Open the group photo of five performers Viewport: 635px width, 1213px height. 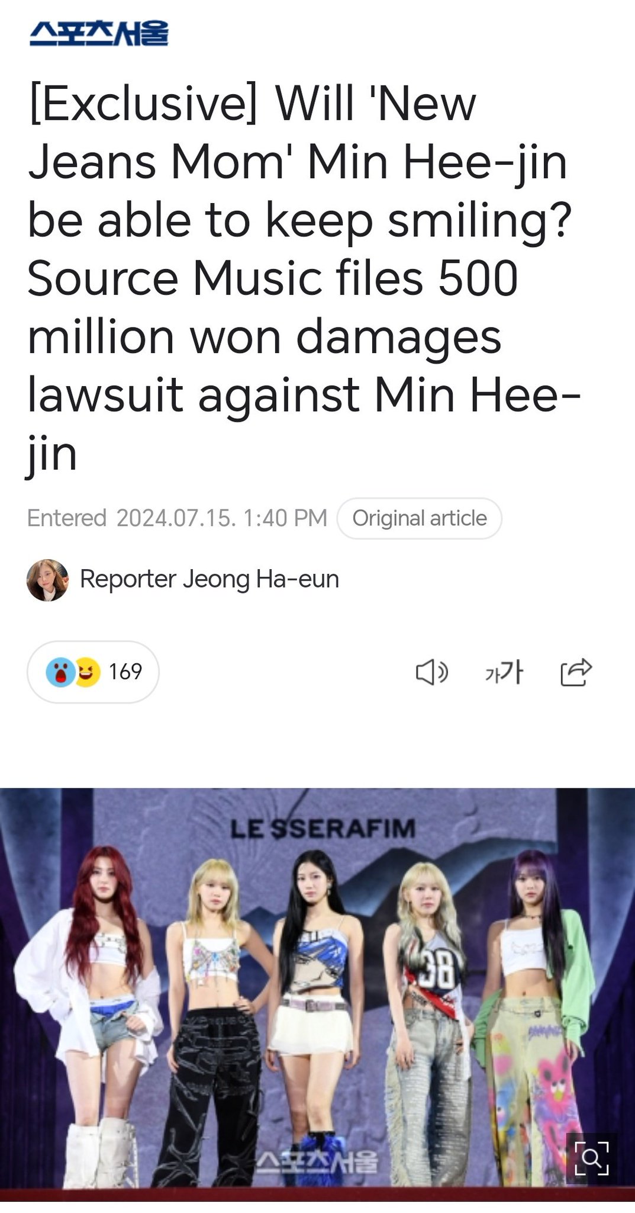[317, 995]
